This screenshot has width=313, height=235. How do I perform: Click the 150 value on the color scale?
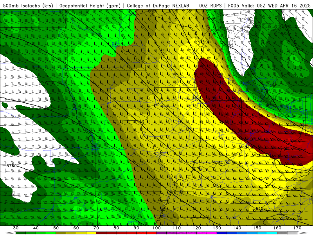pos(257,228)
